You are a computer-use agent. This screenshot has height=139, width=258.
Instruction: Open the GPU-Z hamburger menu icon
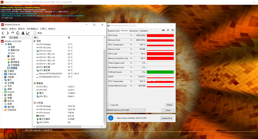pyautogui.click(x=173, y=30)
